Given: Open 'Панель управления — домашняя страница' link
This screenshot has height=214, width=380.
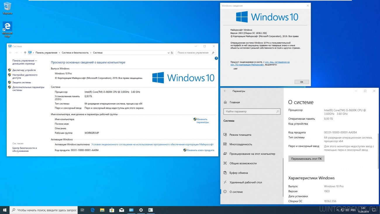Looking at the screenshot, I should click(x=25, y=62).
